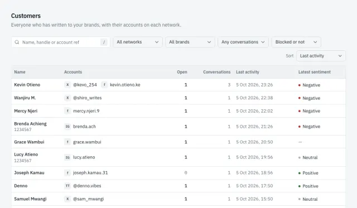Click Positive sentiment in Joseph Kamau row

pyautogui.click(x=308, y=173)
